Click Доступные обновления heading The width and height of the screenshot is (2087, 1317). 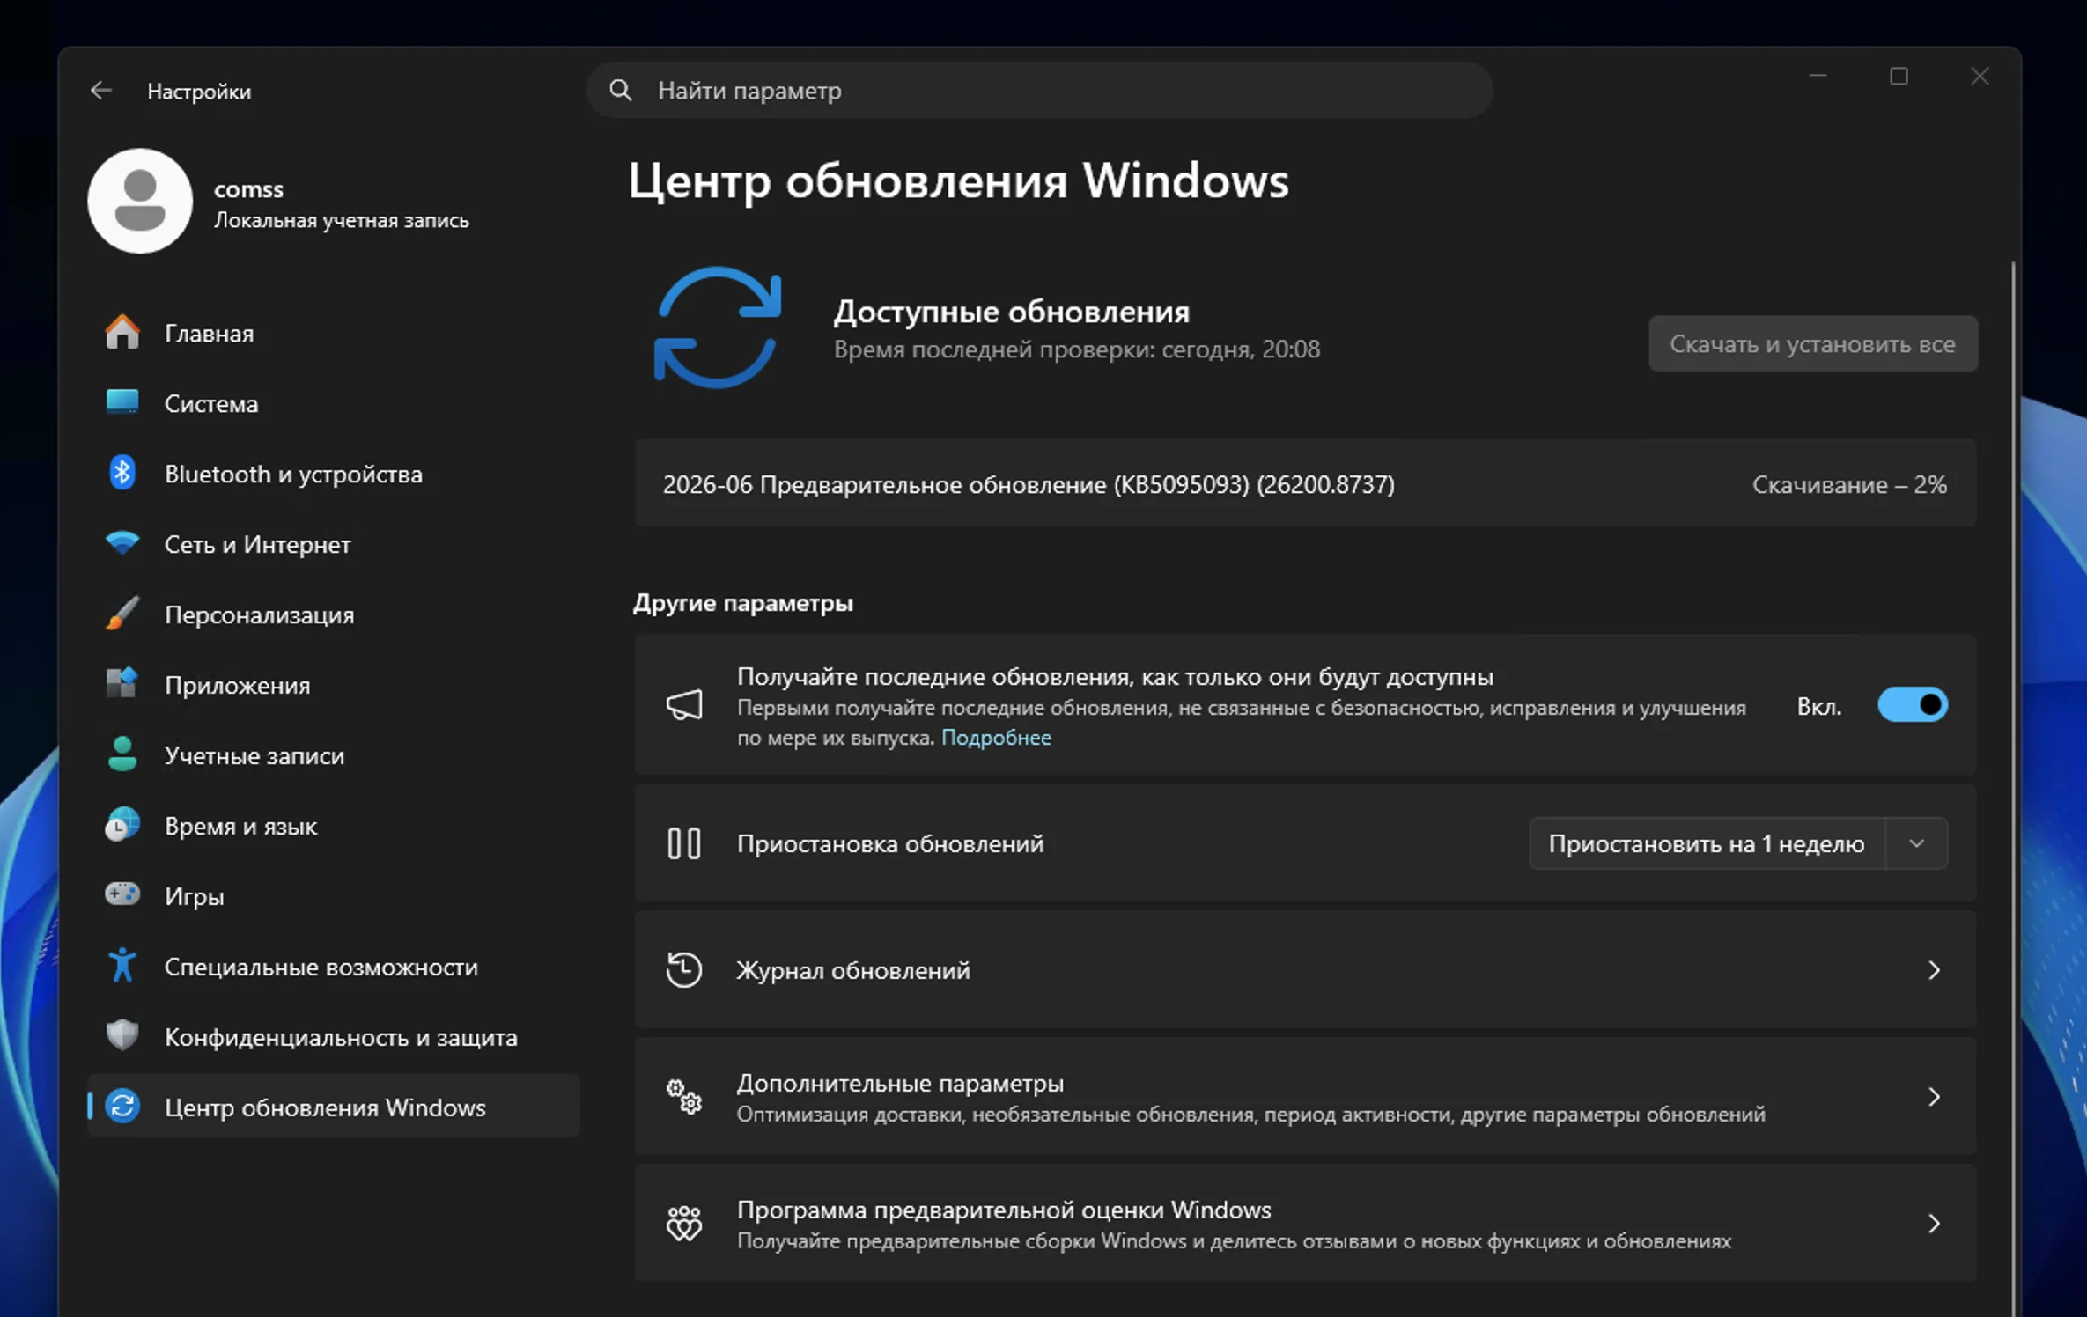1012,312
